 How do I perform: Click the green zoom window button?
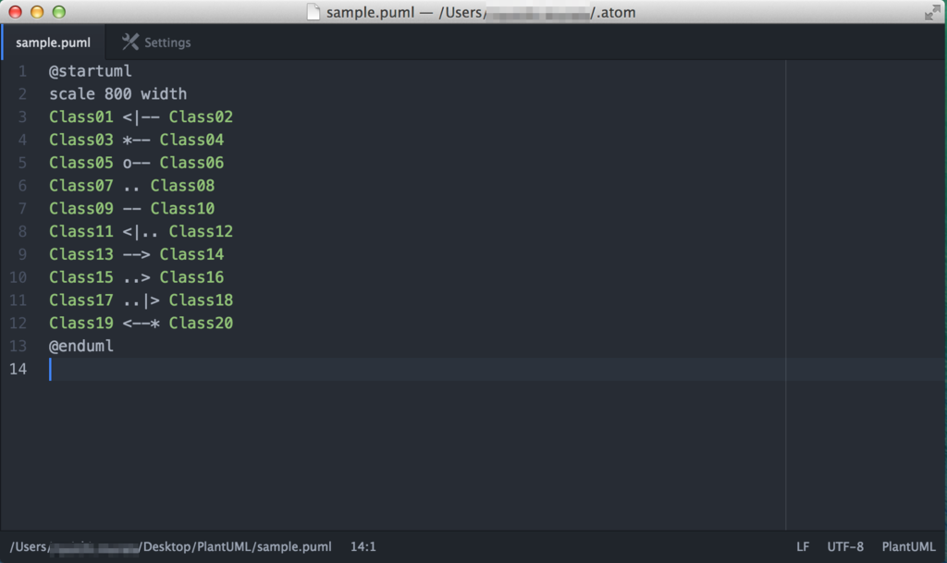58,12
